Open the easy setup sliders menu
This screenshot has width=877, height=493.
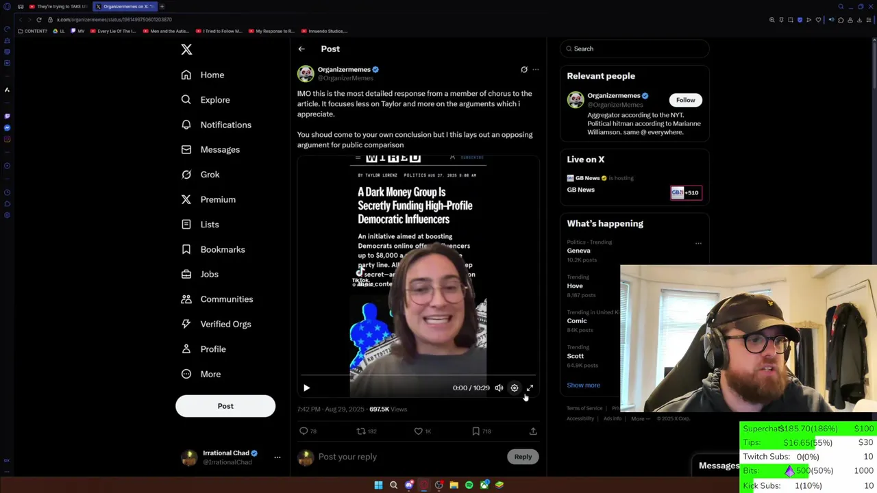pos(869,20)
